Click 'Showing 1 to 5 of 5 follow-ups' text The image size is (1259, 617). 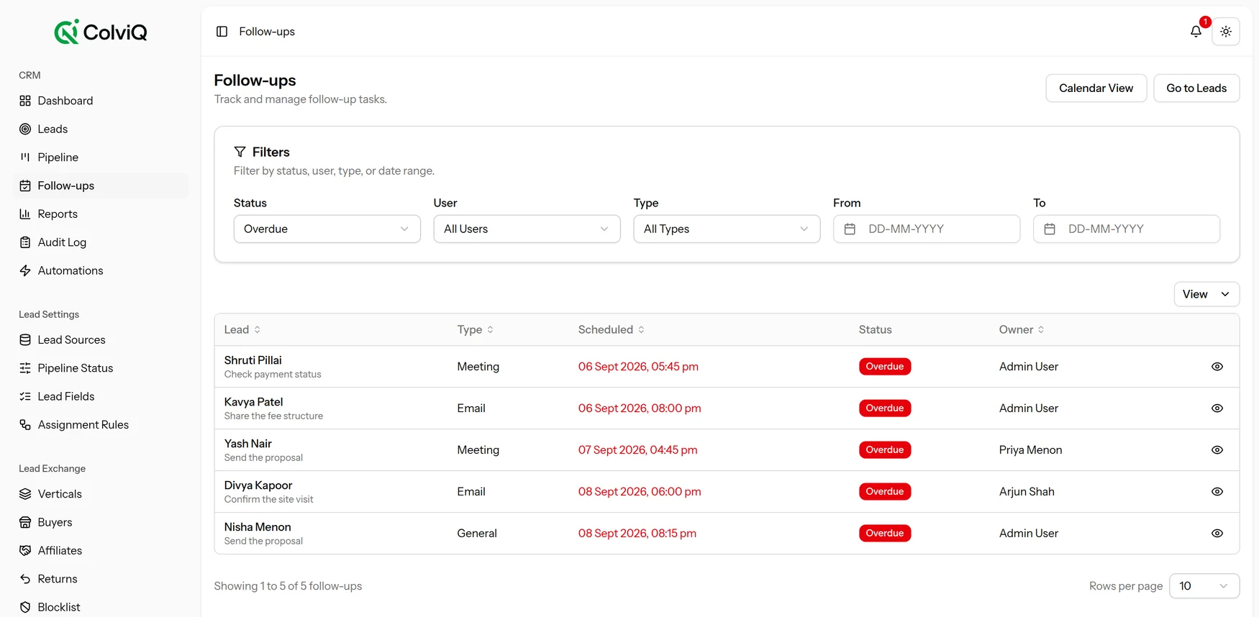coord(288,586)
